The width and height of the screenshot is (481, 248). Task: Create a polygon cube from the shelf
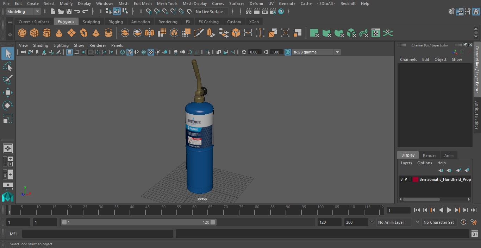click(35, 33)
